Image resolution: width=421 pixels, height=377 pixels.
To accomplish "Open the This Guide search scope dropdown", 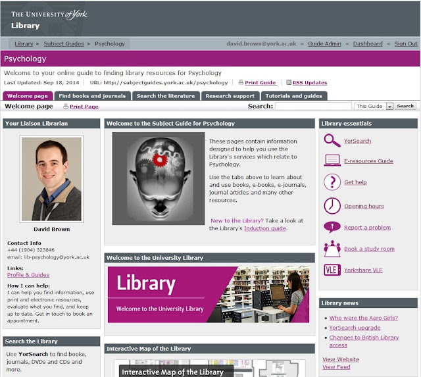I will [x=374, y=106].
